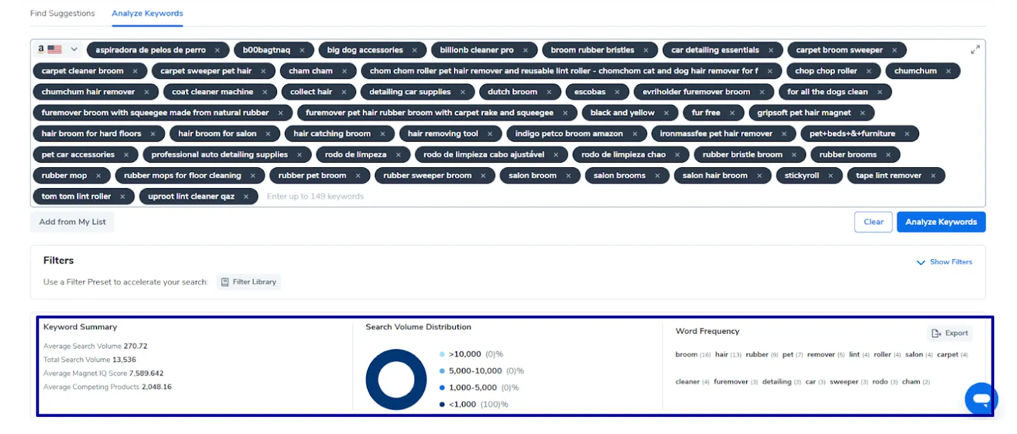The image size is (1017, 434).
Task: Switch to the Find Suggestions tab
Action: click(x=62, y=13)
